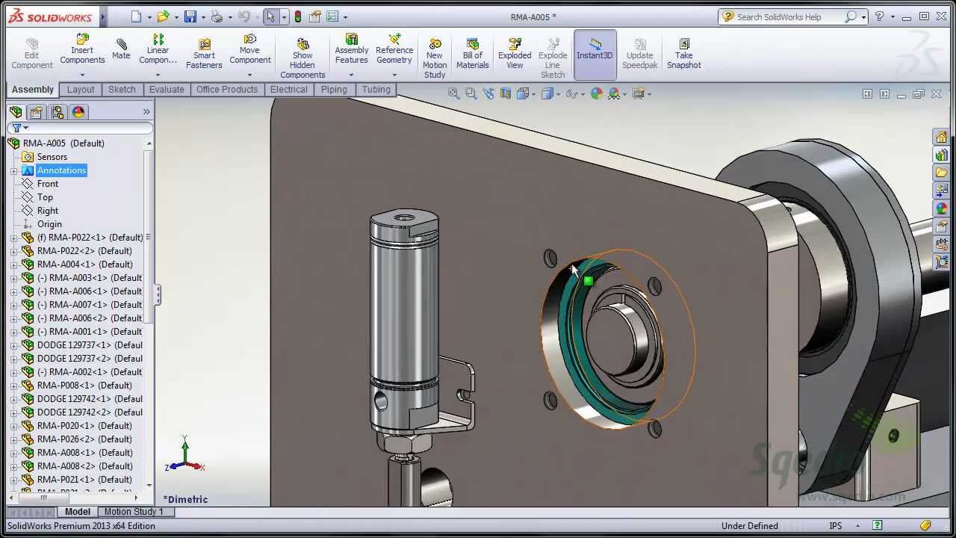The height and width of the screenshot is (538, 956).
Task: Expand DODGE 129737<1> component node
Action: [x=13, y=346]
